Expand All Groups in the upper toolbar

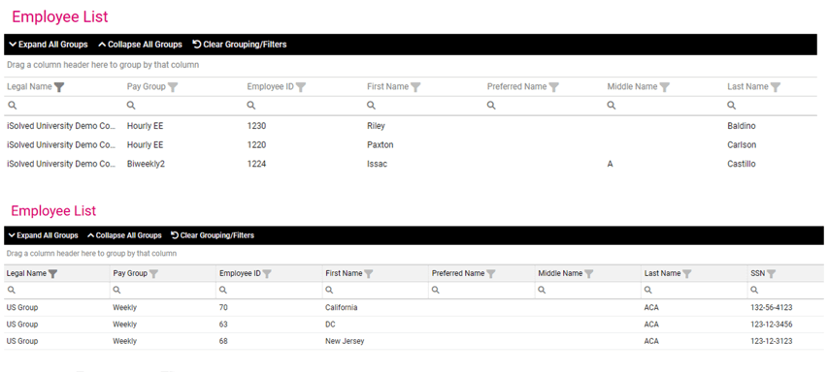click(x=49, y=45)
